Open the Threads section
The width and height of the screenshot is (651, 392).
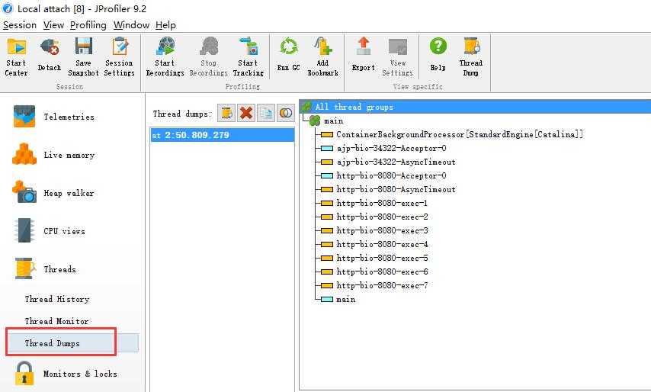[x=46, y=269]
